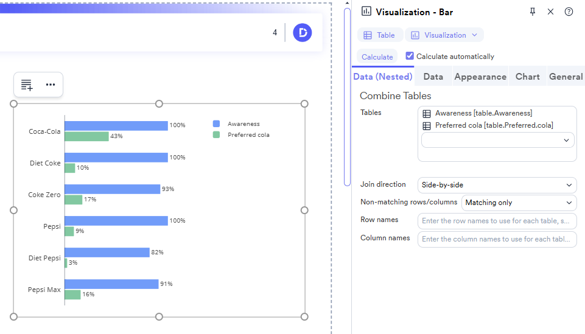
Task: Switch to the Appearance tab
Action: coord(480,77)
